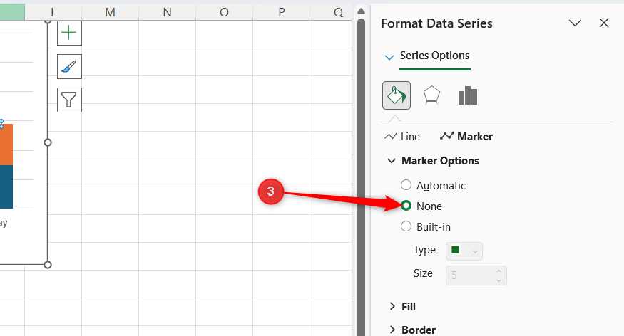The height and width of the screenshot is (336, 624).
Task: Open the marker Type dropdown
Action: [x=464, y=251]
